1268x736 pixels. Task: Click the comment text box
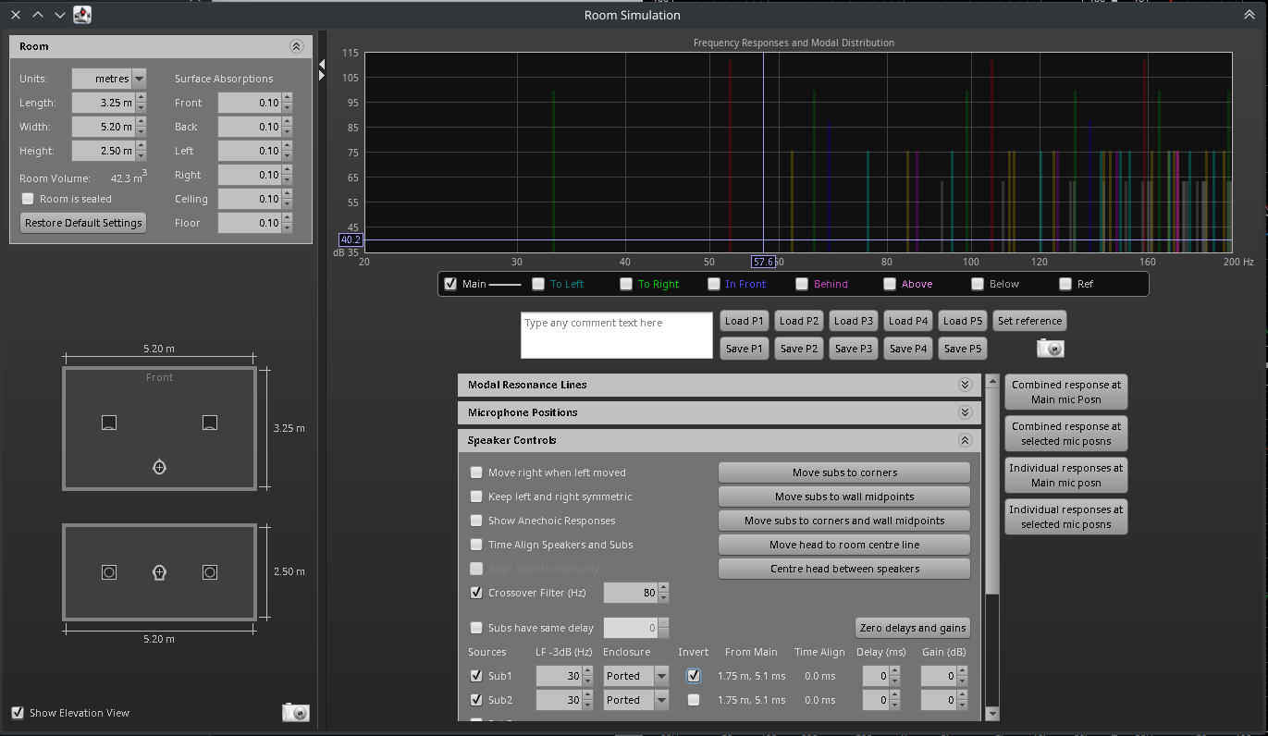(617, 335)
